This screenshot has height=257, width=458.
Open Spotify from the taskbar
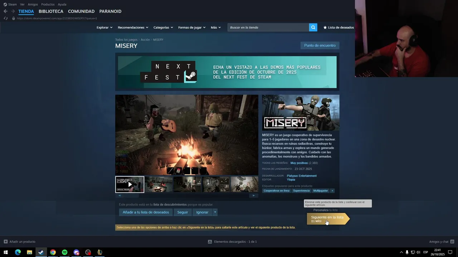point(65,252)
